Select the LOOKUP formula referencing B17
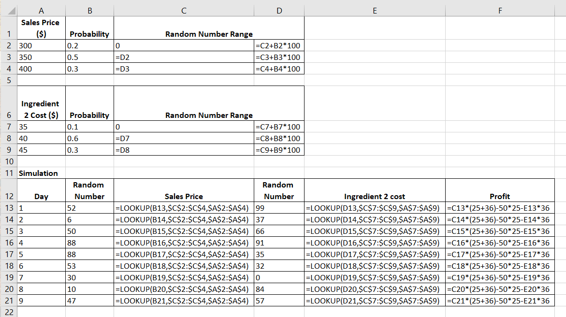566x317 pixels. coord(184,254)
